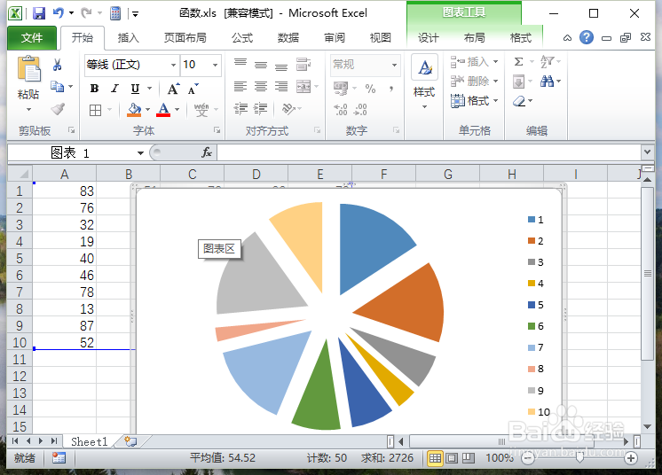Switch to the Formulas ribbon tab
Viewport: 662px width, 475px height.
pos(242,38)
